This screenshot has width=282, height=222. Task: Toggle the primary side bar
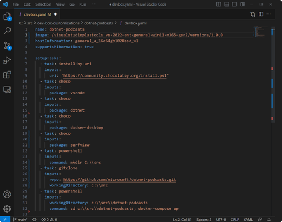coord(219,4)
